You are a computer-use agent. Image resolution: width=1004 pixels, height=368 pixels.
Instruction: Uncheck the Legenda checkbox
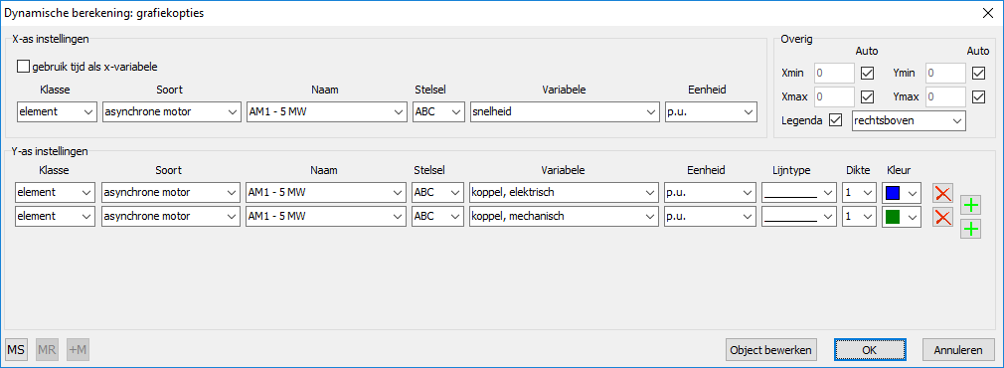(835, 120)
